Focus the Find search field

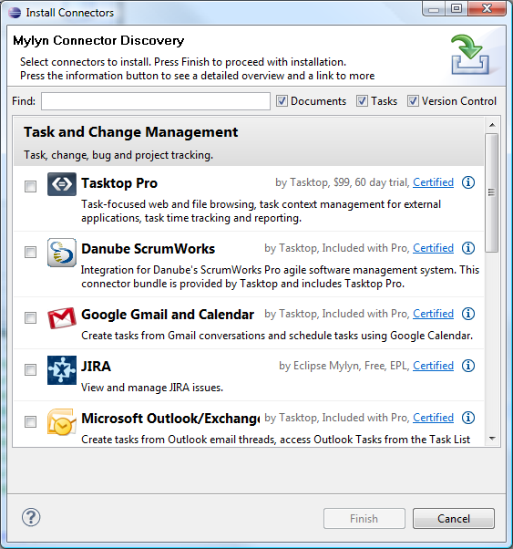(156, 101)
